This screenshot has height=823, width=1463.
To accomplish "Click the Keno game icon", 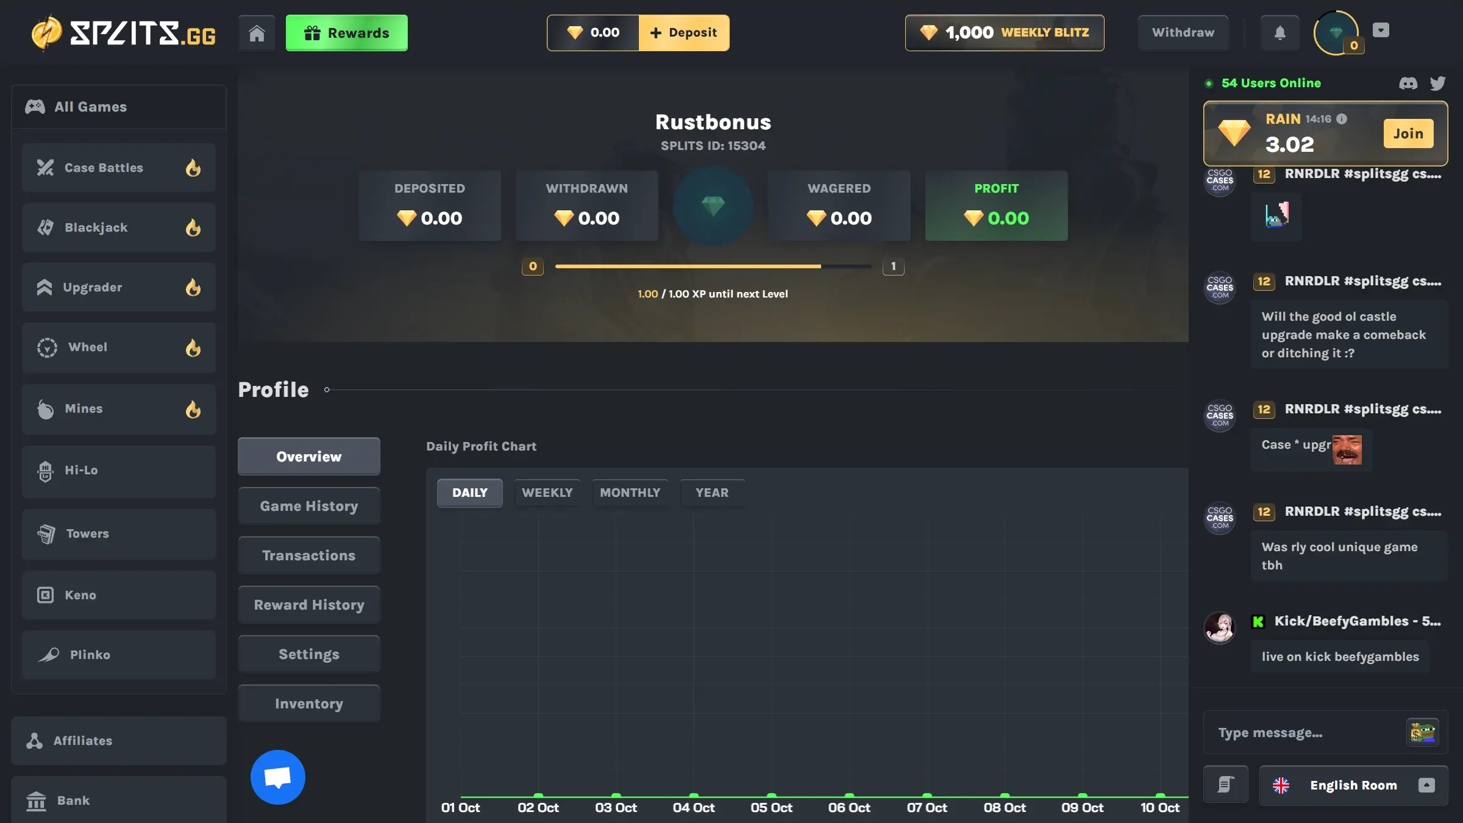I will point(46,595).
